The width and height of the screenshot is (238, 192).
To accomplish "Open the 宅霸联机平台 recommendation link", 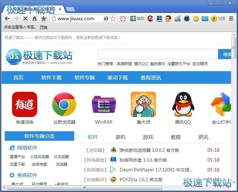I will [179, 64].
